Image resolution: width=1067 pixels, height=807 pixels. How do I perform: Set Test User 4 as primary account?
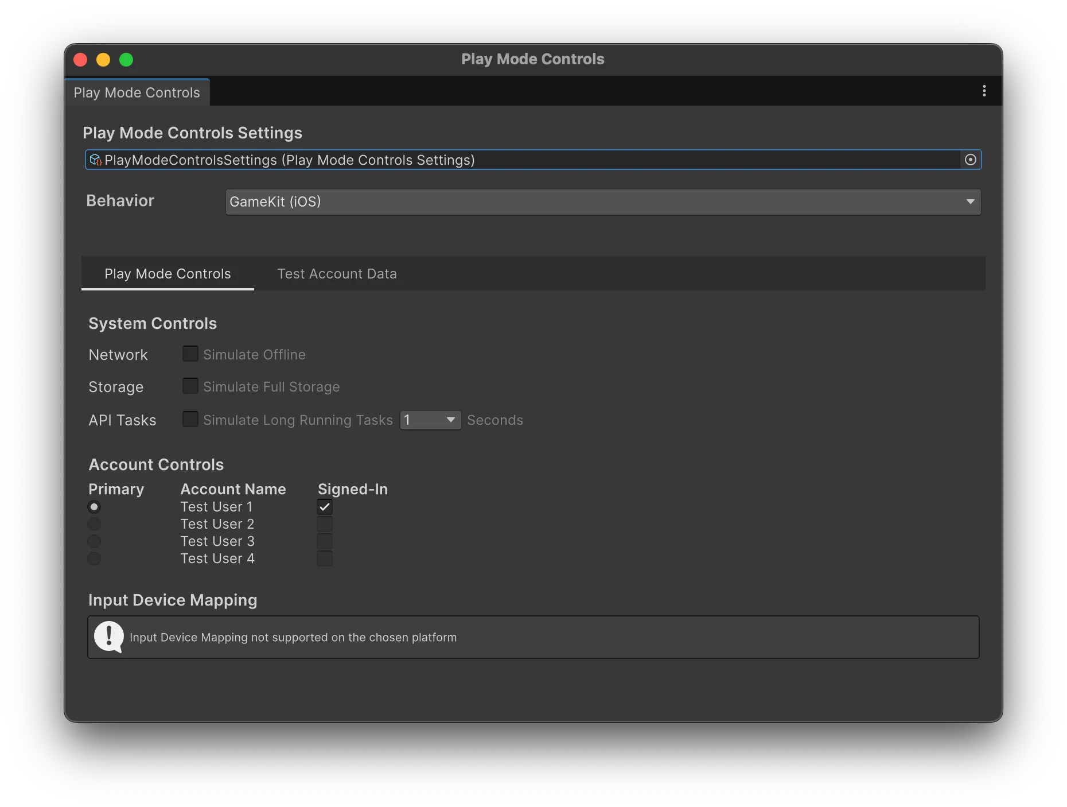(x=94, y=558)
